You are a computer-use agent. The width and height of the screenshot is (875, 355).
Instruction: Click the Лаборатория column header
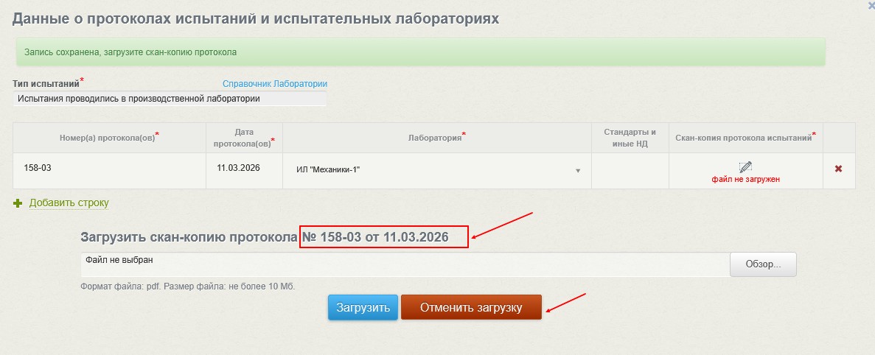(x=437, y=137)
